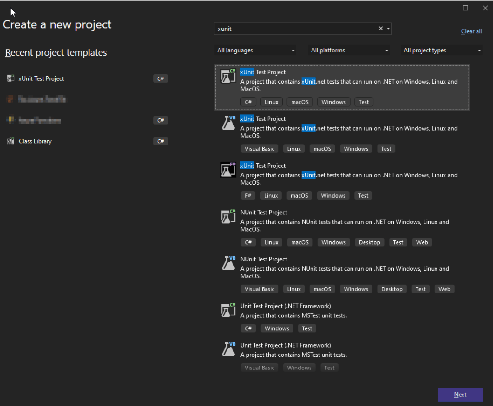
Task: Click the recent Class Library icon
Action: tap(11, 141)
